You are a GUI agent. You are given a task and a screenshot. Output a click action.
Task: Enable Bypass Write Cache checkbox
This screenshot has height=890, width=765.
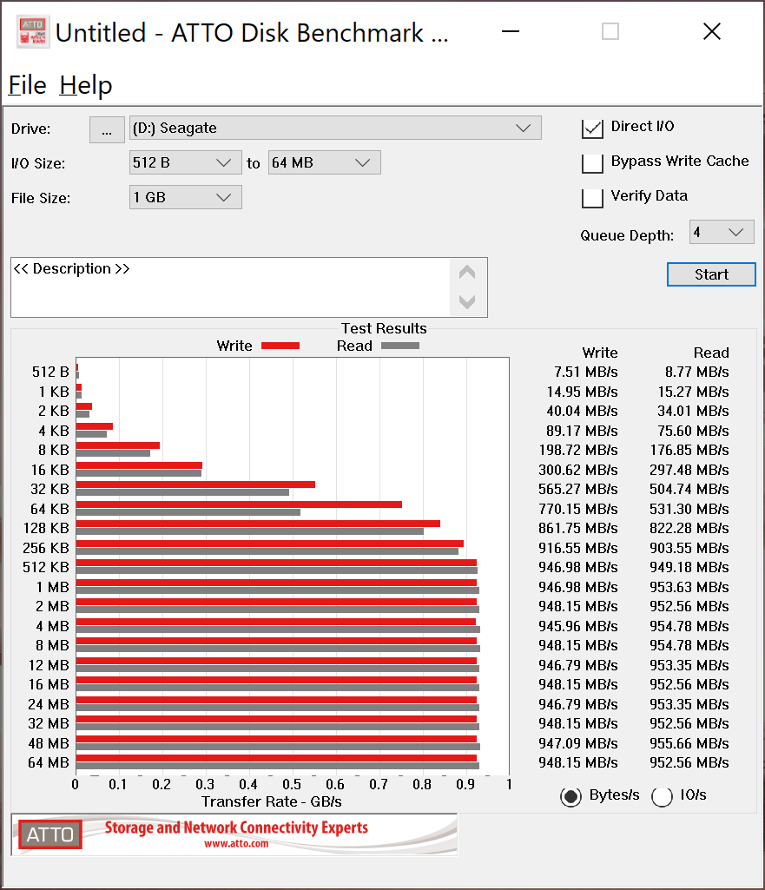(592, 163)
